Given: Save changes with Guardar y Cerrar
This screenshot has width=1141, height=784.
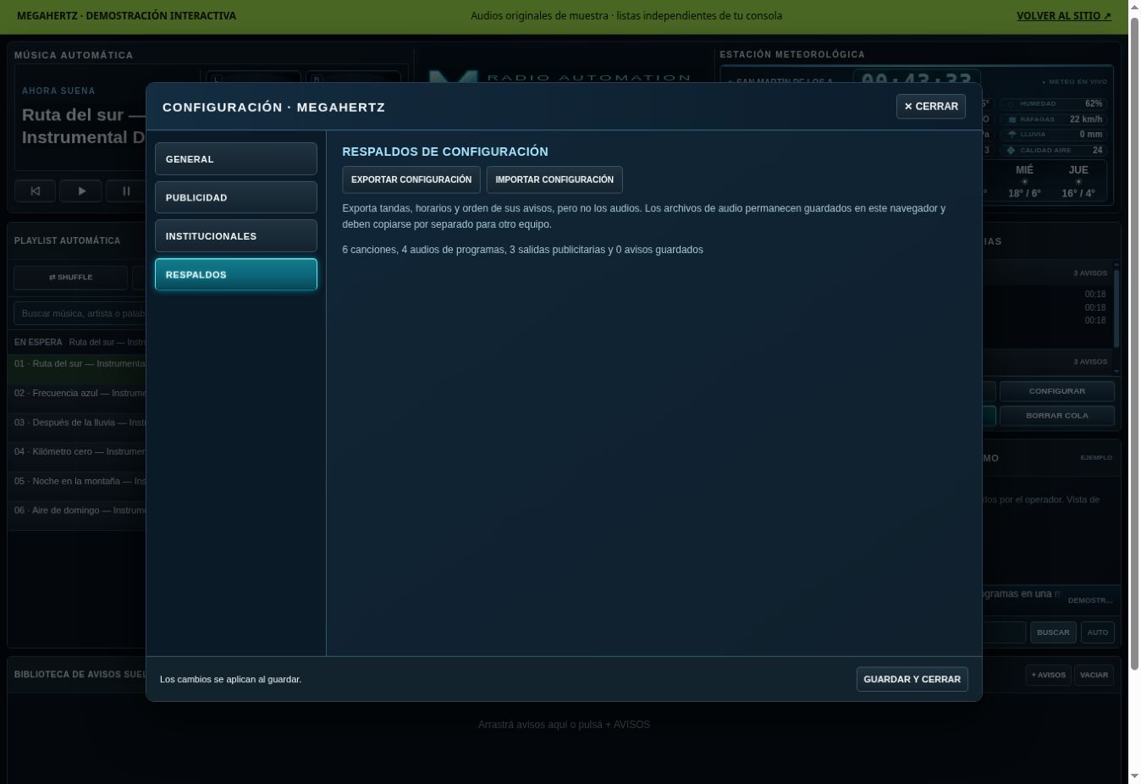Looking at the screenshot, I should 912,679.
